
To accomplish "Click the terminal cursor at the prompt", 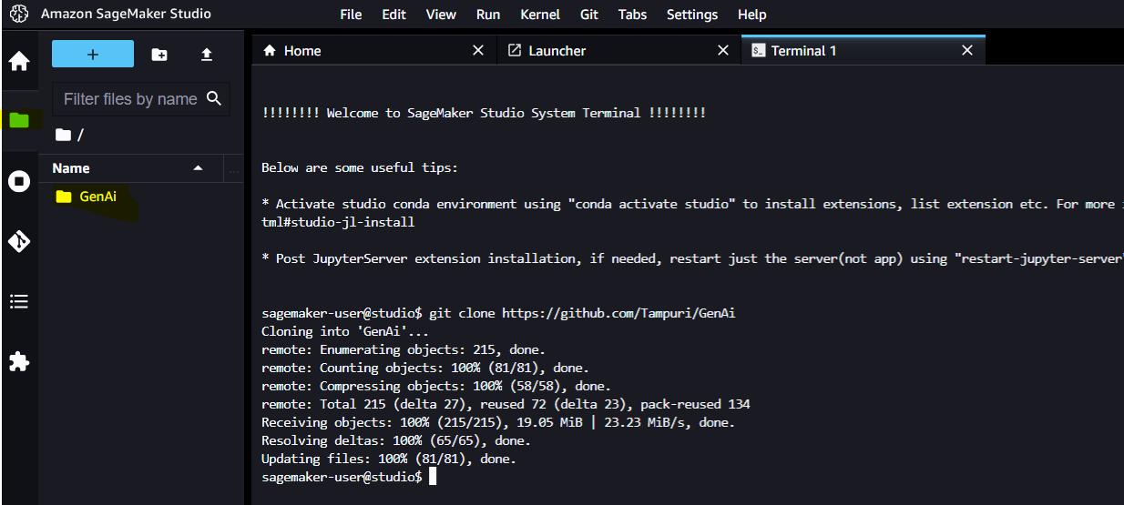I will pyautogui.click(x=433, y=477).
